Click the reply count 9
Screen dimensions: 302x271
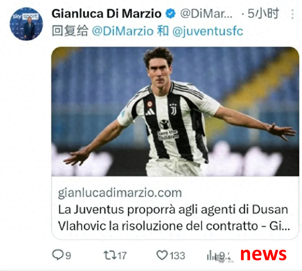pyautogui.click(x=68, y=256)
